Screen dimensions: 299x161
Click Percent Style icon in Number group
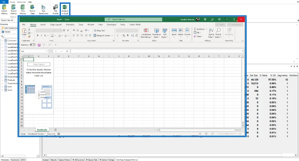[124, 36]
